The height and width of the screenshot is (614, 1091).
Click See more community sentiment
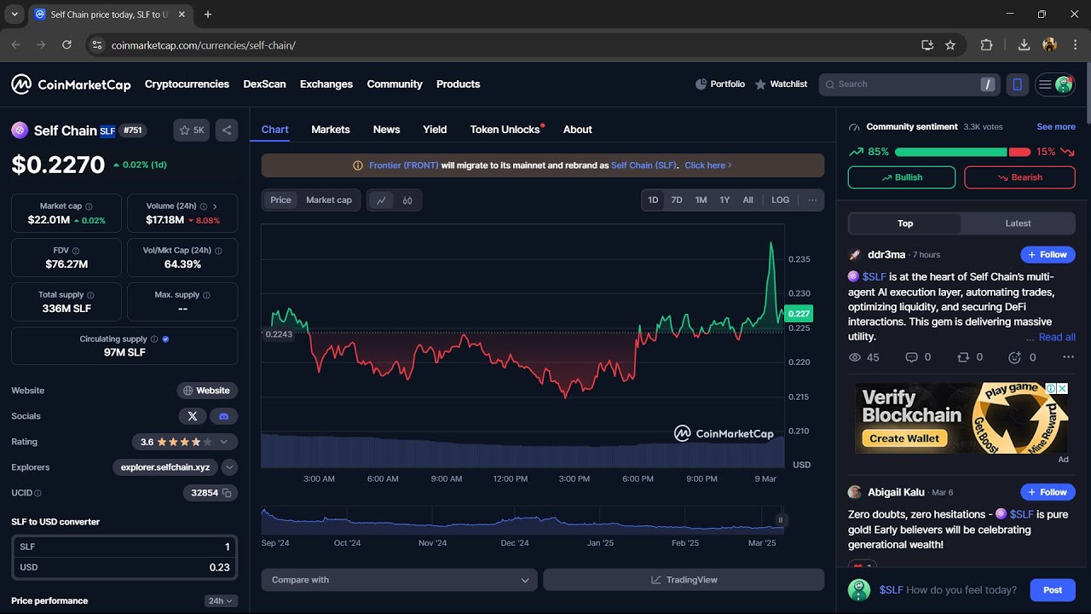tap(1056, 127)
